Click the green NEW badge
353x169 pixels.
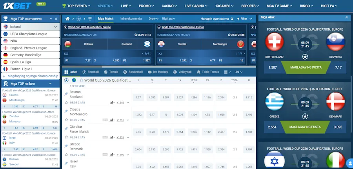(x=41, y=4)
